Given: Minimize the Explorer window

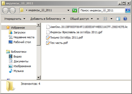Looking at the screenshot, I should [120, 3].
